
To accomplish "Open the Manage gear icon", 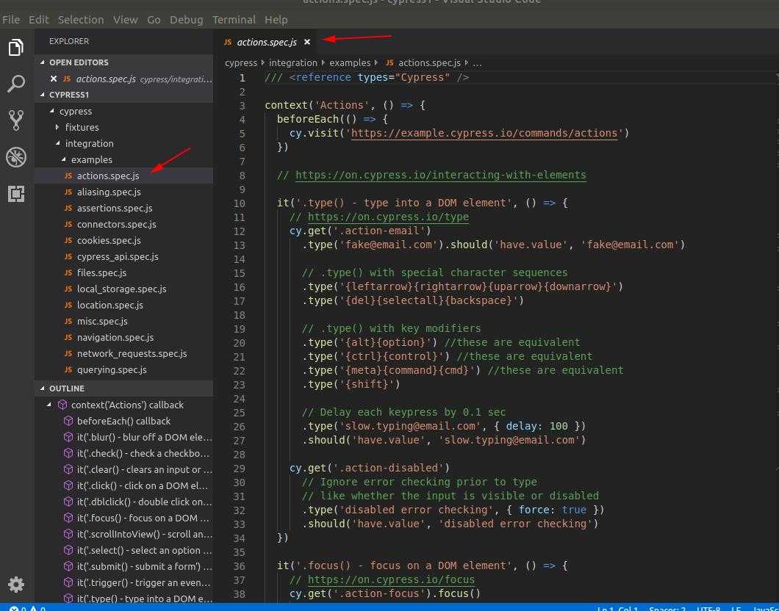I will [16, 584].
